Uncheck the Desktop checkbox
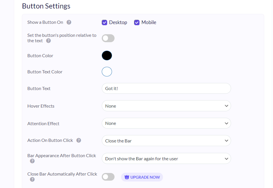 pos(104,22)
